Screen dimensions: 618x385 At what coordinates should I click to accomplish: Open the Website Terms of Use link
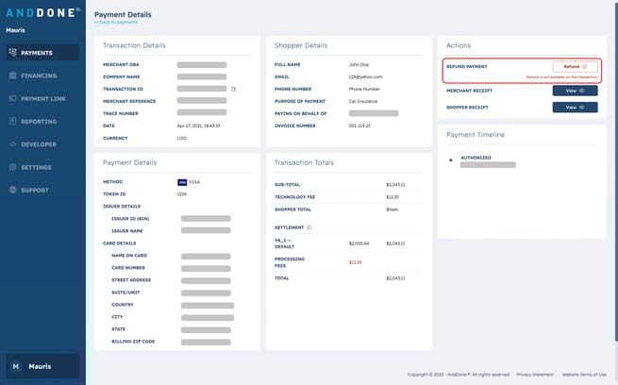pyautogui.click(x=584, y=375)
